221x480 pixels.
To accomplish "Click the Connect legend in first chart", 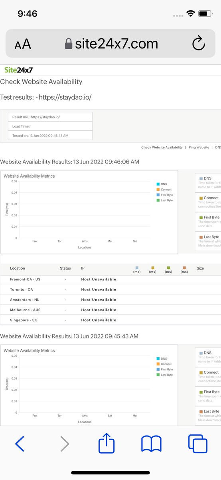I will click(x=164, y=190).
